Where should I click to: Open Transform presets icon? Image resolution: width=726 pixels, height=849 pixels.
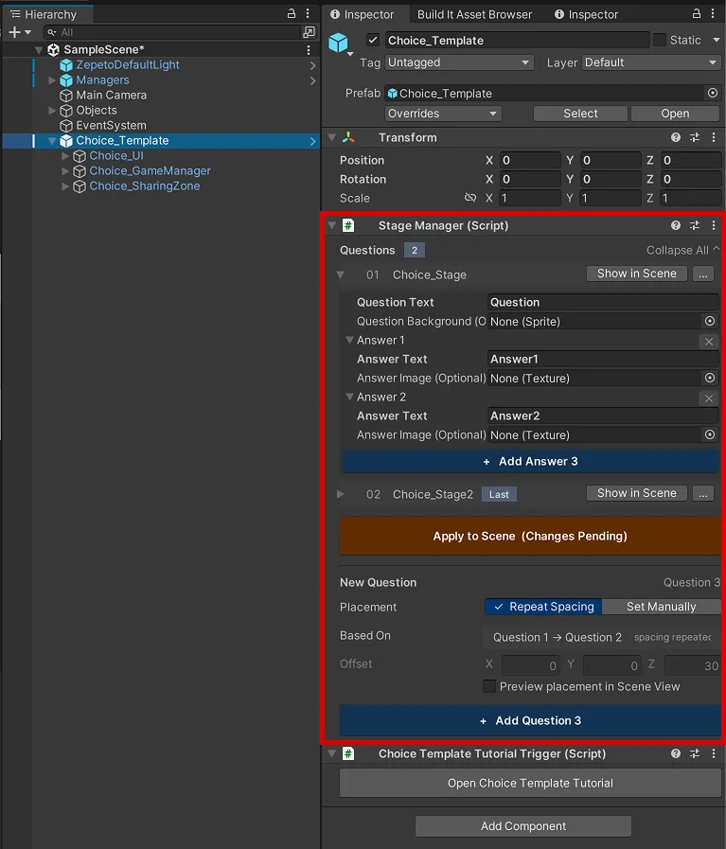point(695,137)
